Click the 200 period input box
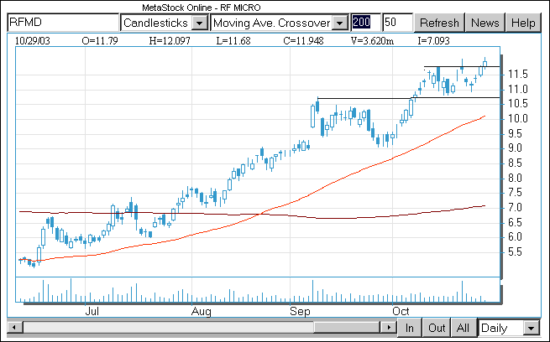Image resolution: width=550 pixels, height=342 pixels. (366, 23)
